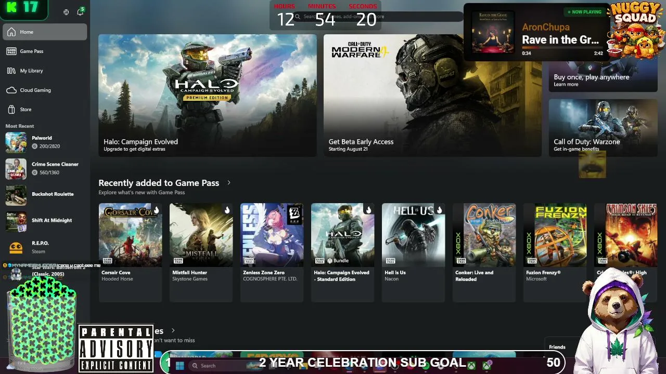Image resolution: width=666 pixels, height=374 pixels.
Task: Open the Halo: Campaign Evolved Standard Edition card
Action: [x=343, y=252]
